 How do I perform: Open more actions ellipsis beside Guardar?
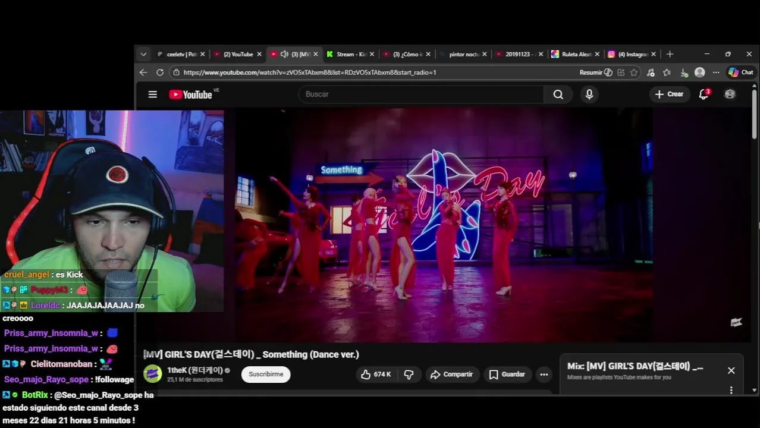pyautogui.click(x=544, y=374)
